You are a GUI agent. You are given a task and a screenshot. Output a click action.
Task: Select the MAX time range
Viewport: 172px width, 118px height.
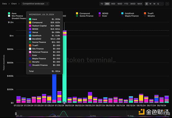point(140,4)
